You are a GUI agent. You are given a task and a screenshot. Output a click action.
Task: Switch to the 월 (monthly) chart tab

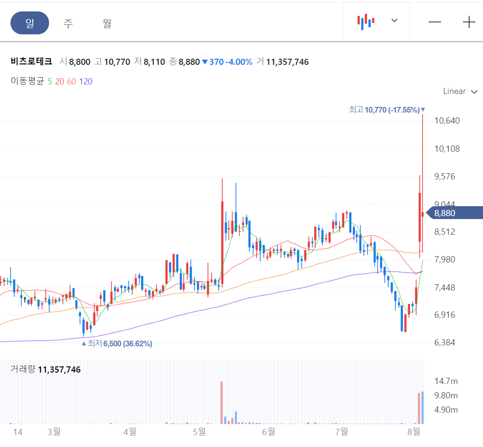click(107, 23)
